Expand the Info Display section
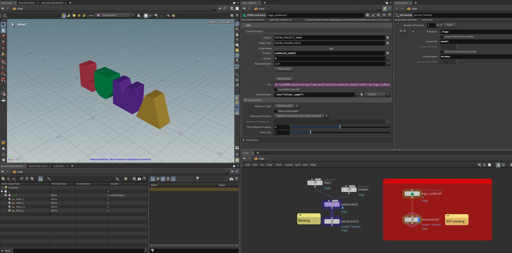This screenshot has width=512, height=253. [x=244, y=140]
